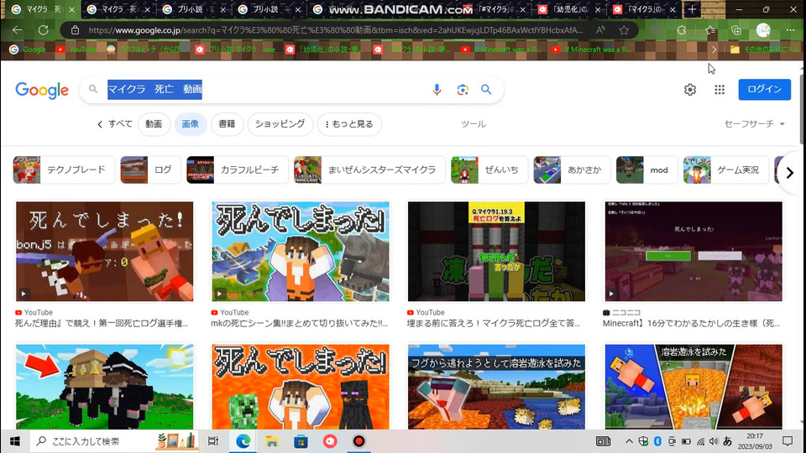Open taskbar clock showing 20:17

tap(755, 441)
